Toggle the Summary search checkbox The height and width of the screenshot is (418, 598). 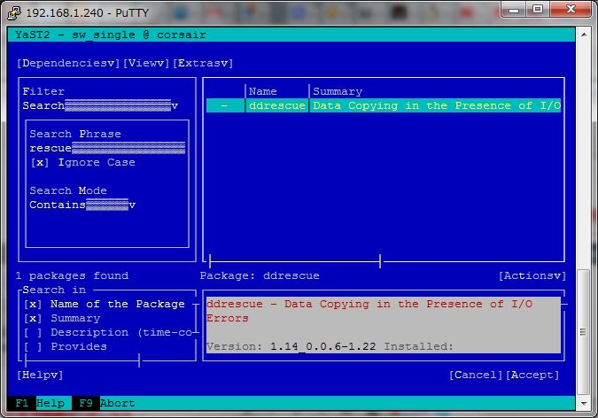pyautogui.click(x=33, y=319)
